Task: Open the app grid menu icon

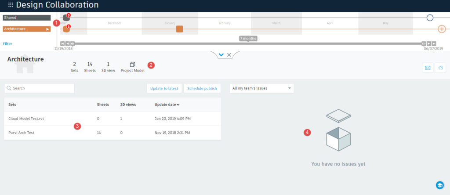Action: (11, 5)
